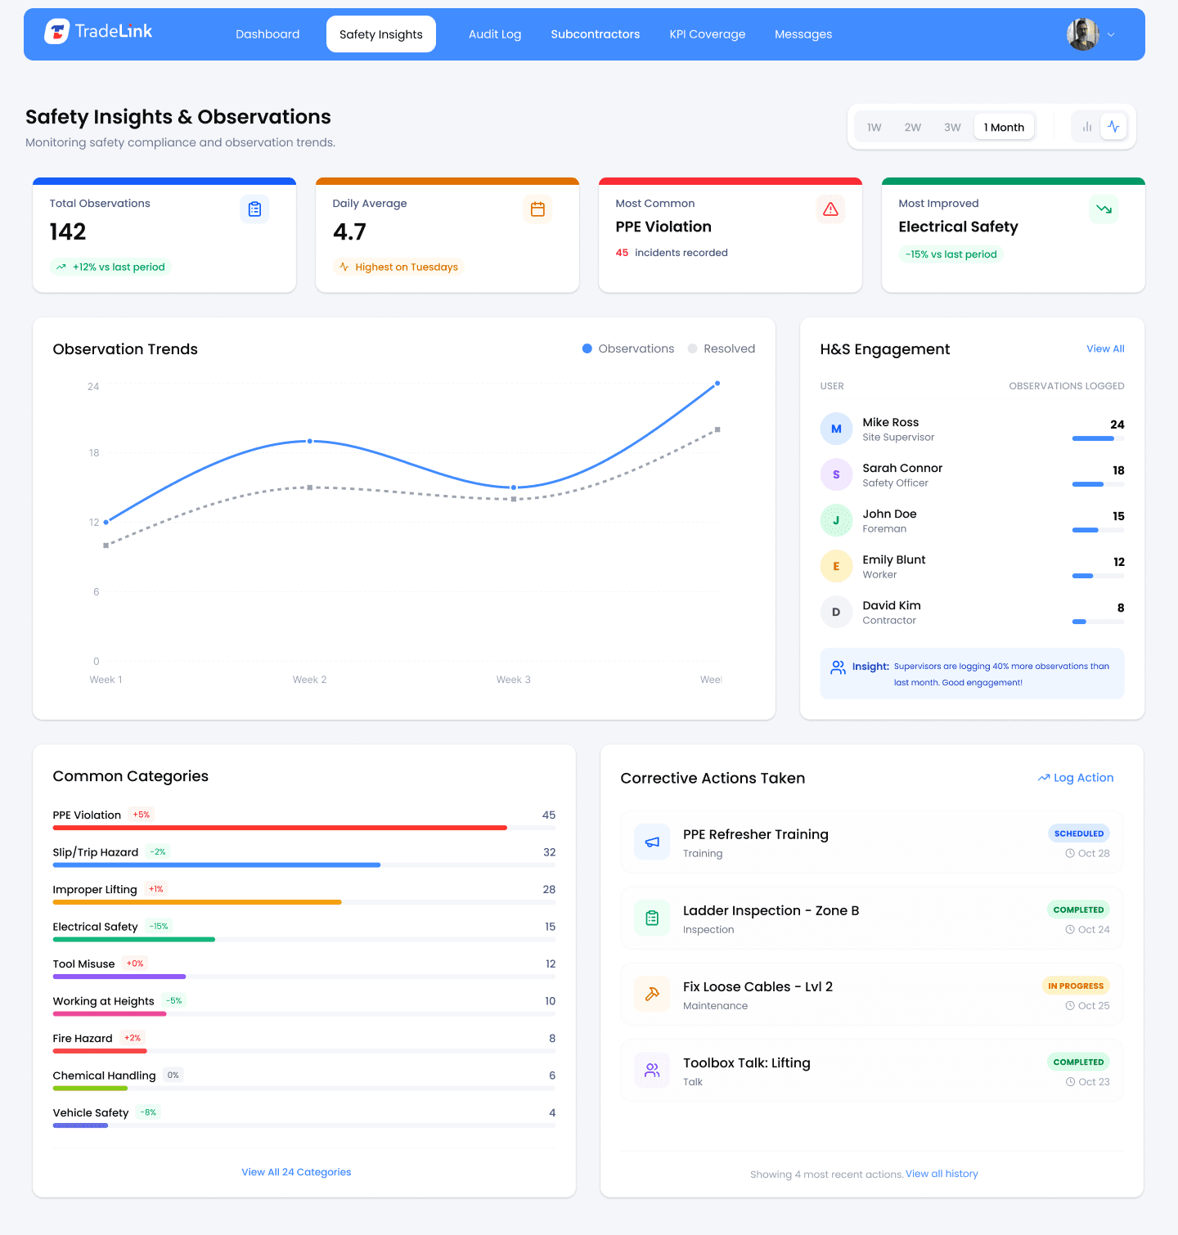Click the Week 2 point on Observations line

coord(310,441)
